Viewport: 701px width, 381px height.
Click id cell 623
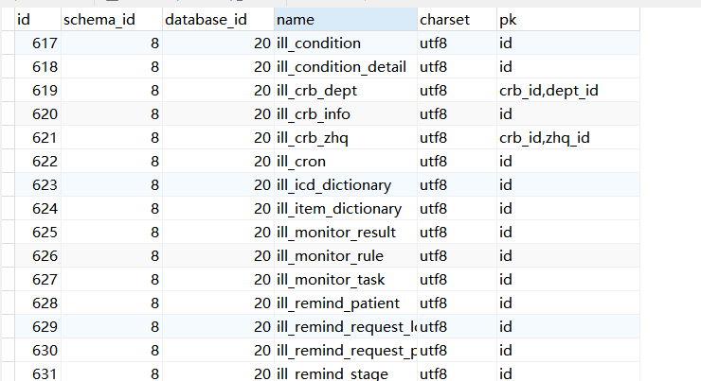(x=38, y=185)
